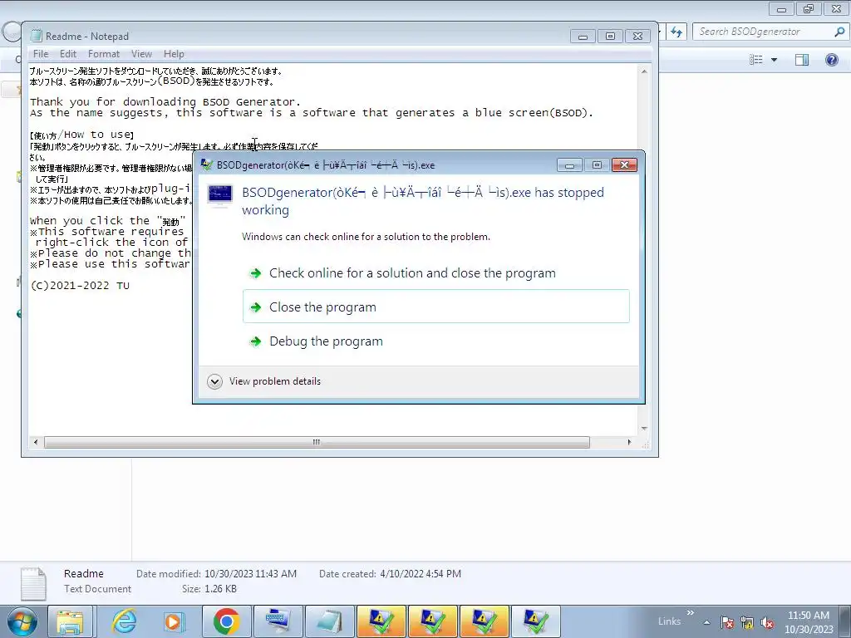Screen dimensions: 851x638
Task: Launch Internet Explorer from taskbar
Action: [x=124, y=621]
